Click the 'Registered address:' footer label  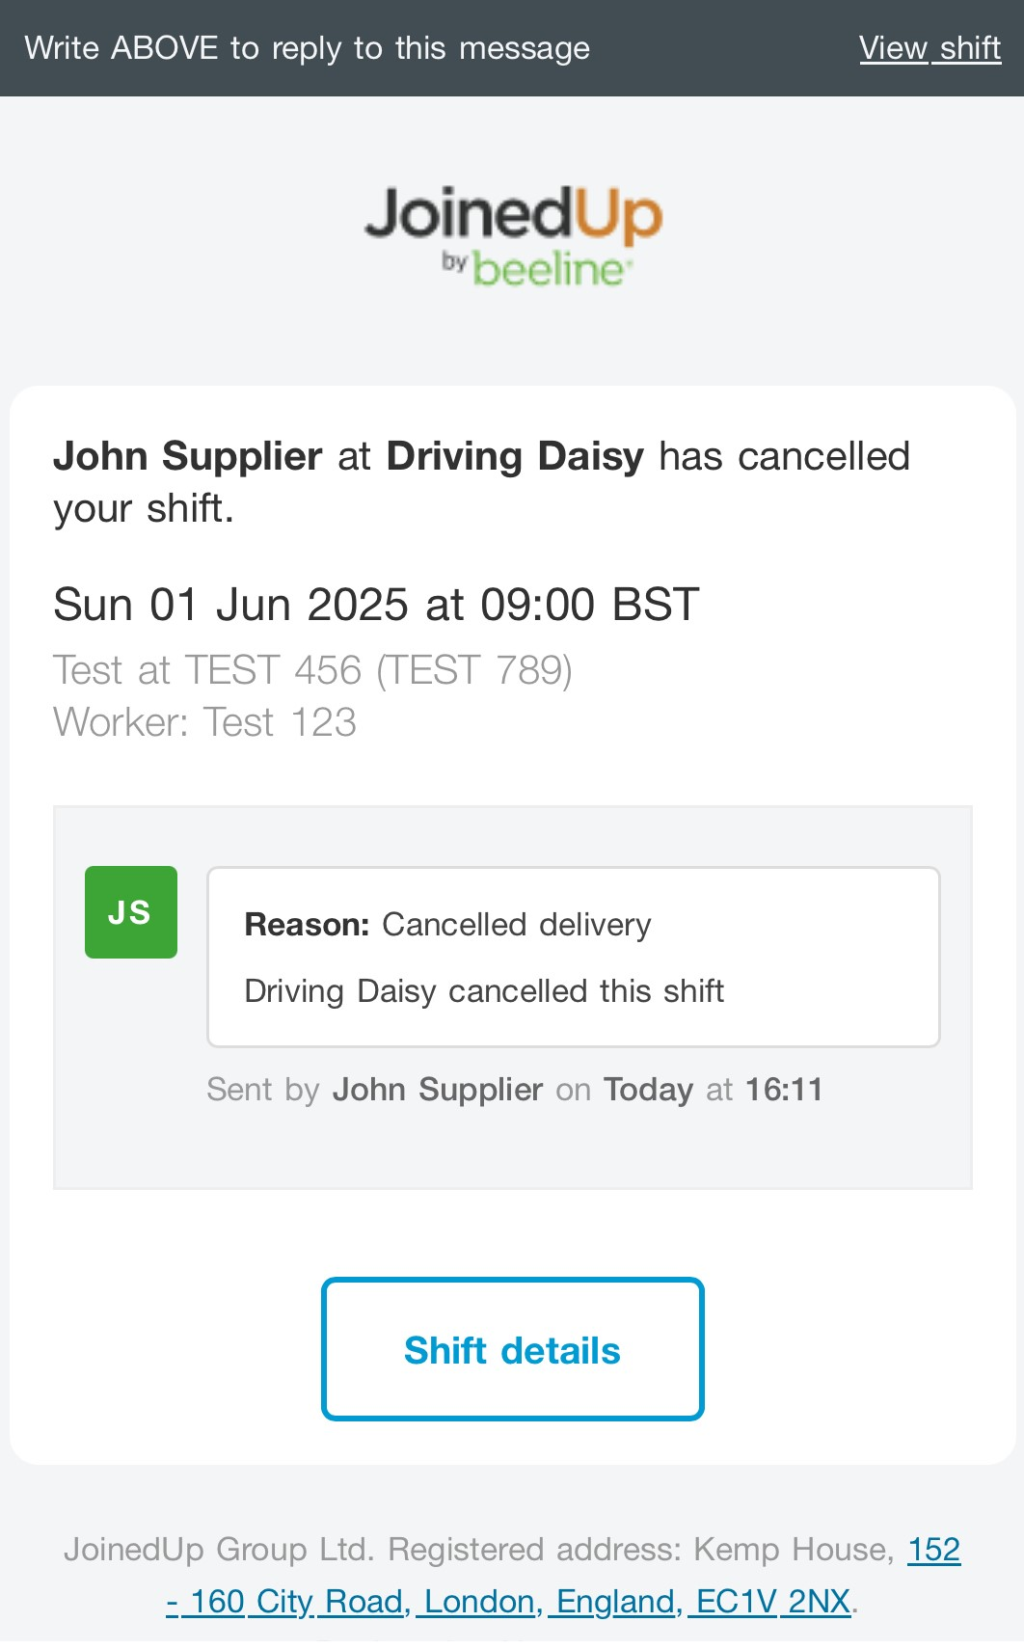(534, 1549)
